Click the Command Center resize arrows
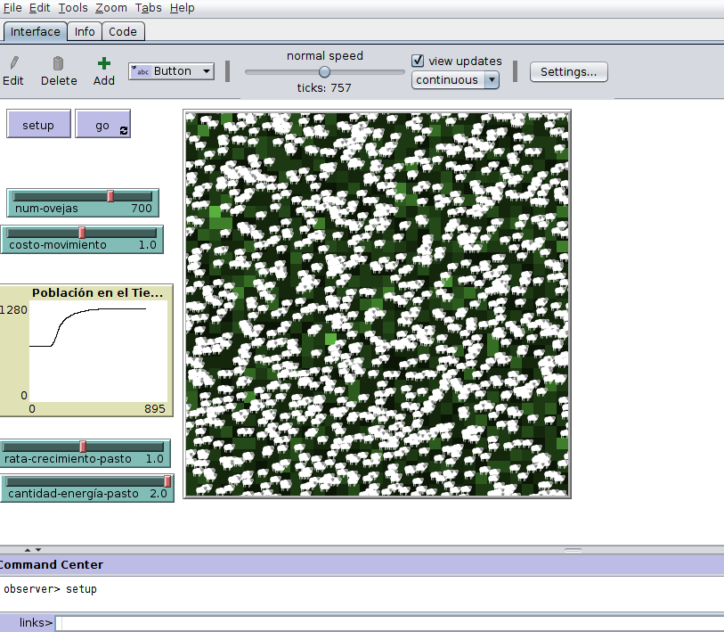This screenshot has width=724, height=632. pos(32,550)
